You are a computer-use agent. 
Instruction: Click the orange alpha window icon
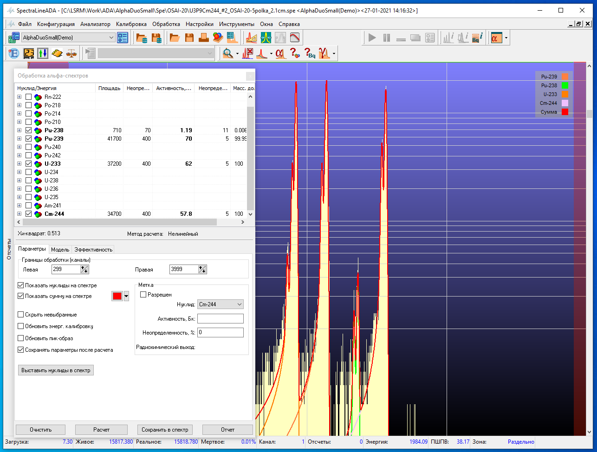pos(496,38)
